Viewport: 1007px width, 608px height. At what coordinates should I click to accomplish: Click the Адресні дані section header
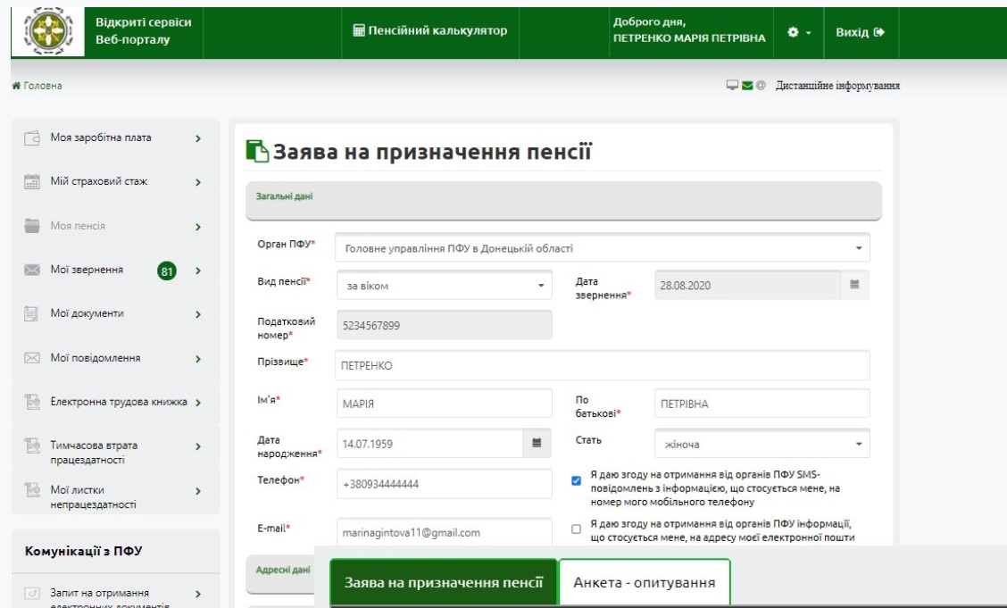click(280, 574)
